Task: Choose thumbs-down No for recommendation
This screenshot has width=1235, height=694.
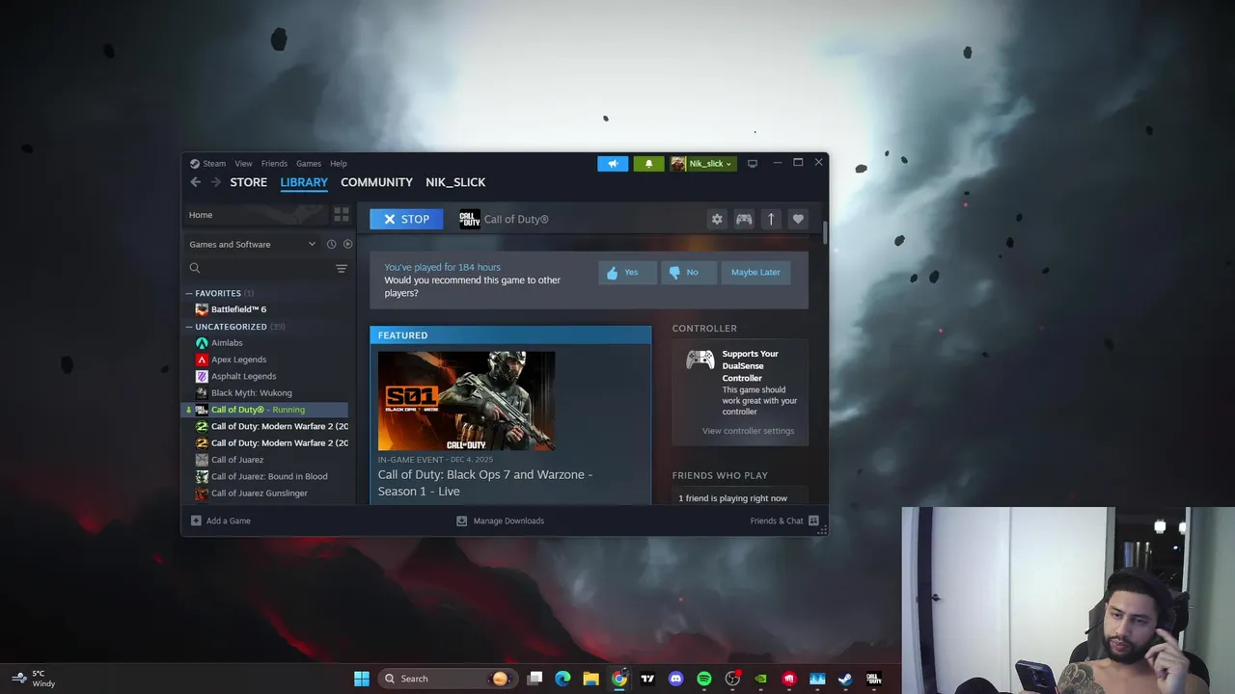Action: tap(688, 273)
